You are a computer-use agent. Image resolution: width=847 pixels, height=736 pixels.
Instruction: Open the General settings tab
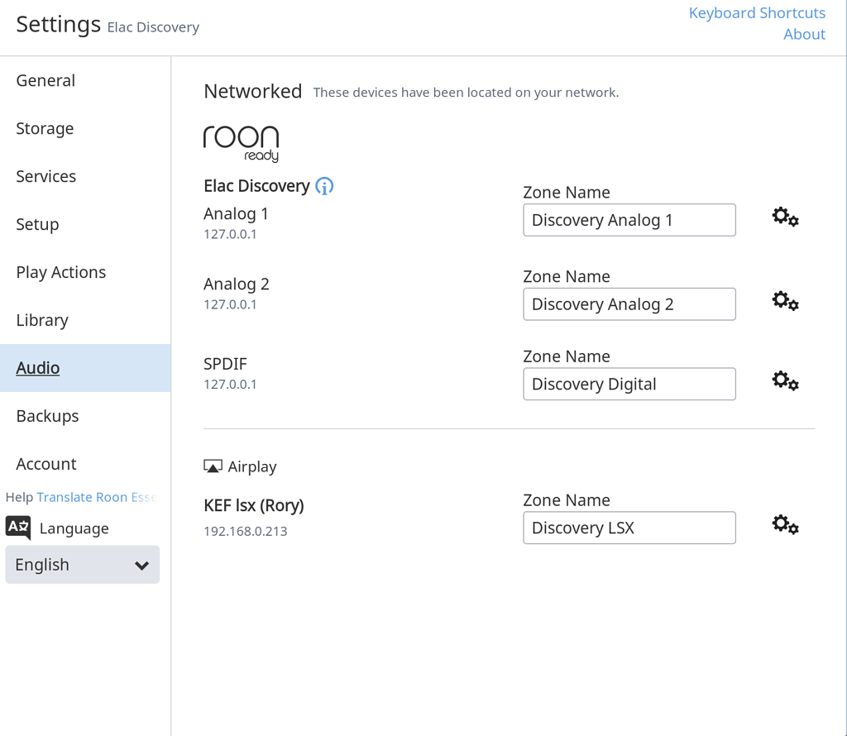pyautogui.click(x=45, y=80)
